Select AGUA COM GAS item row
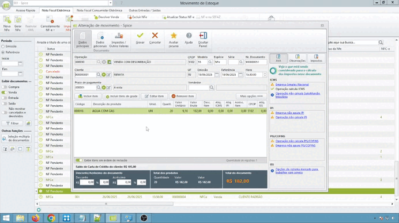 pyautogui.click(x=171, y=111)
